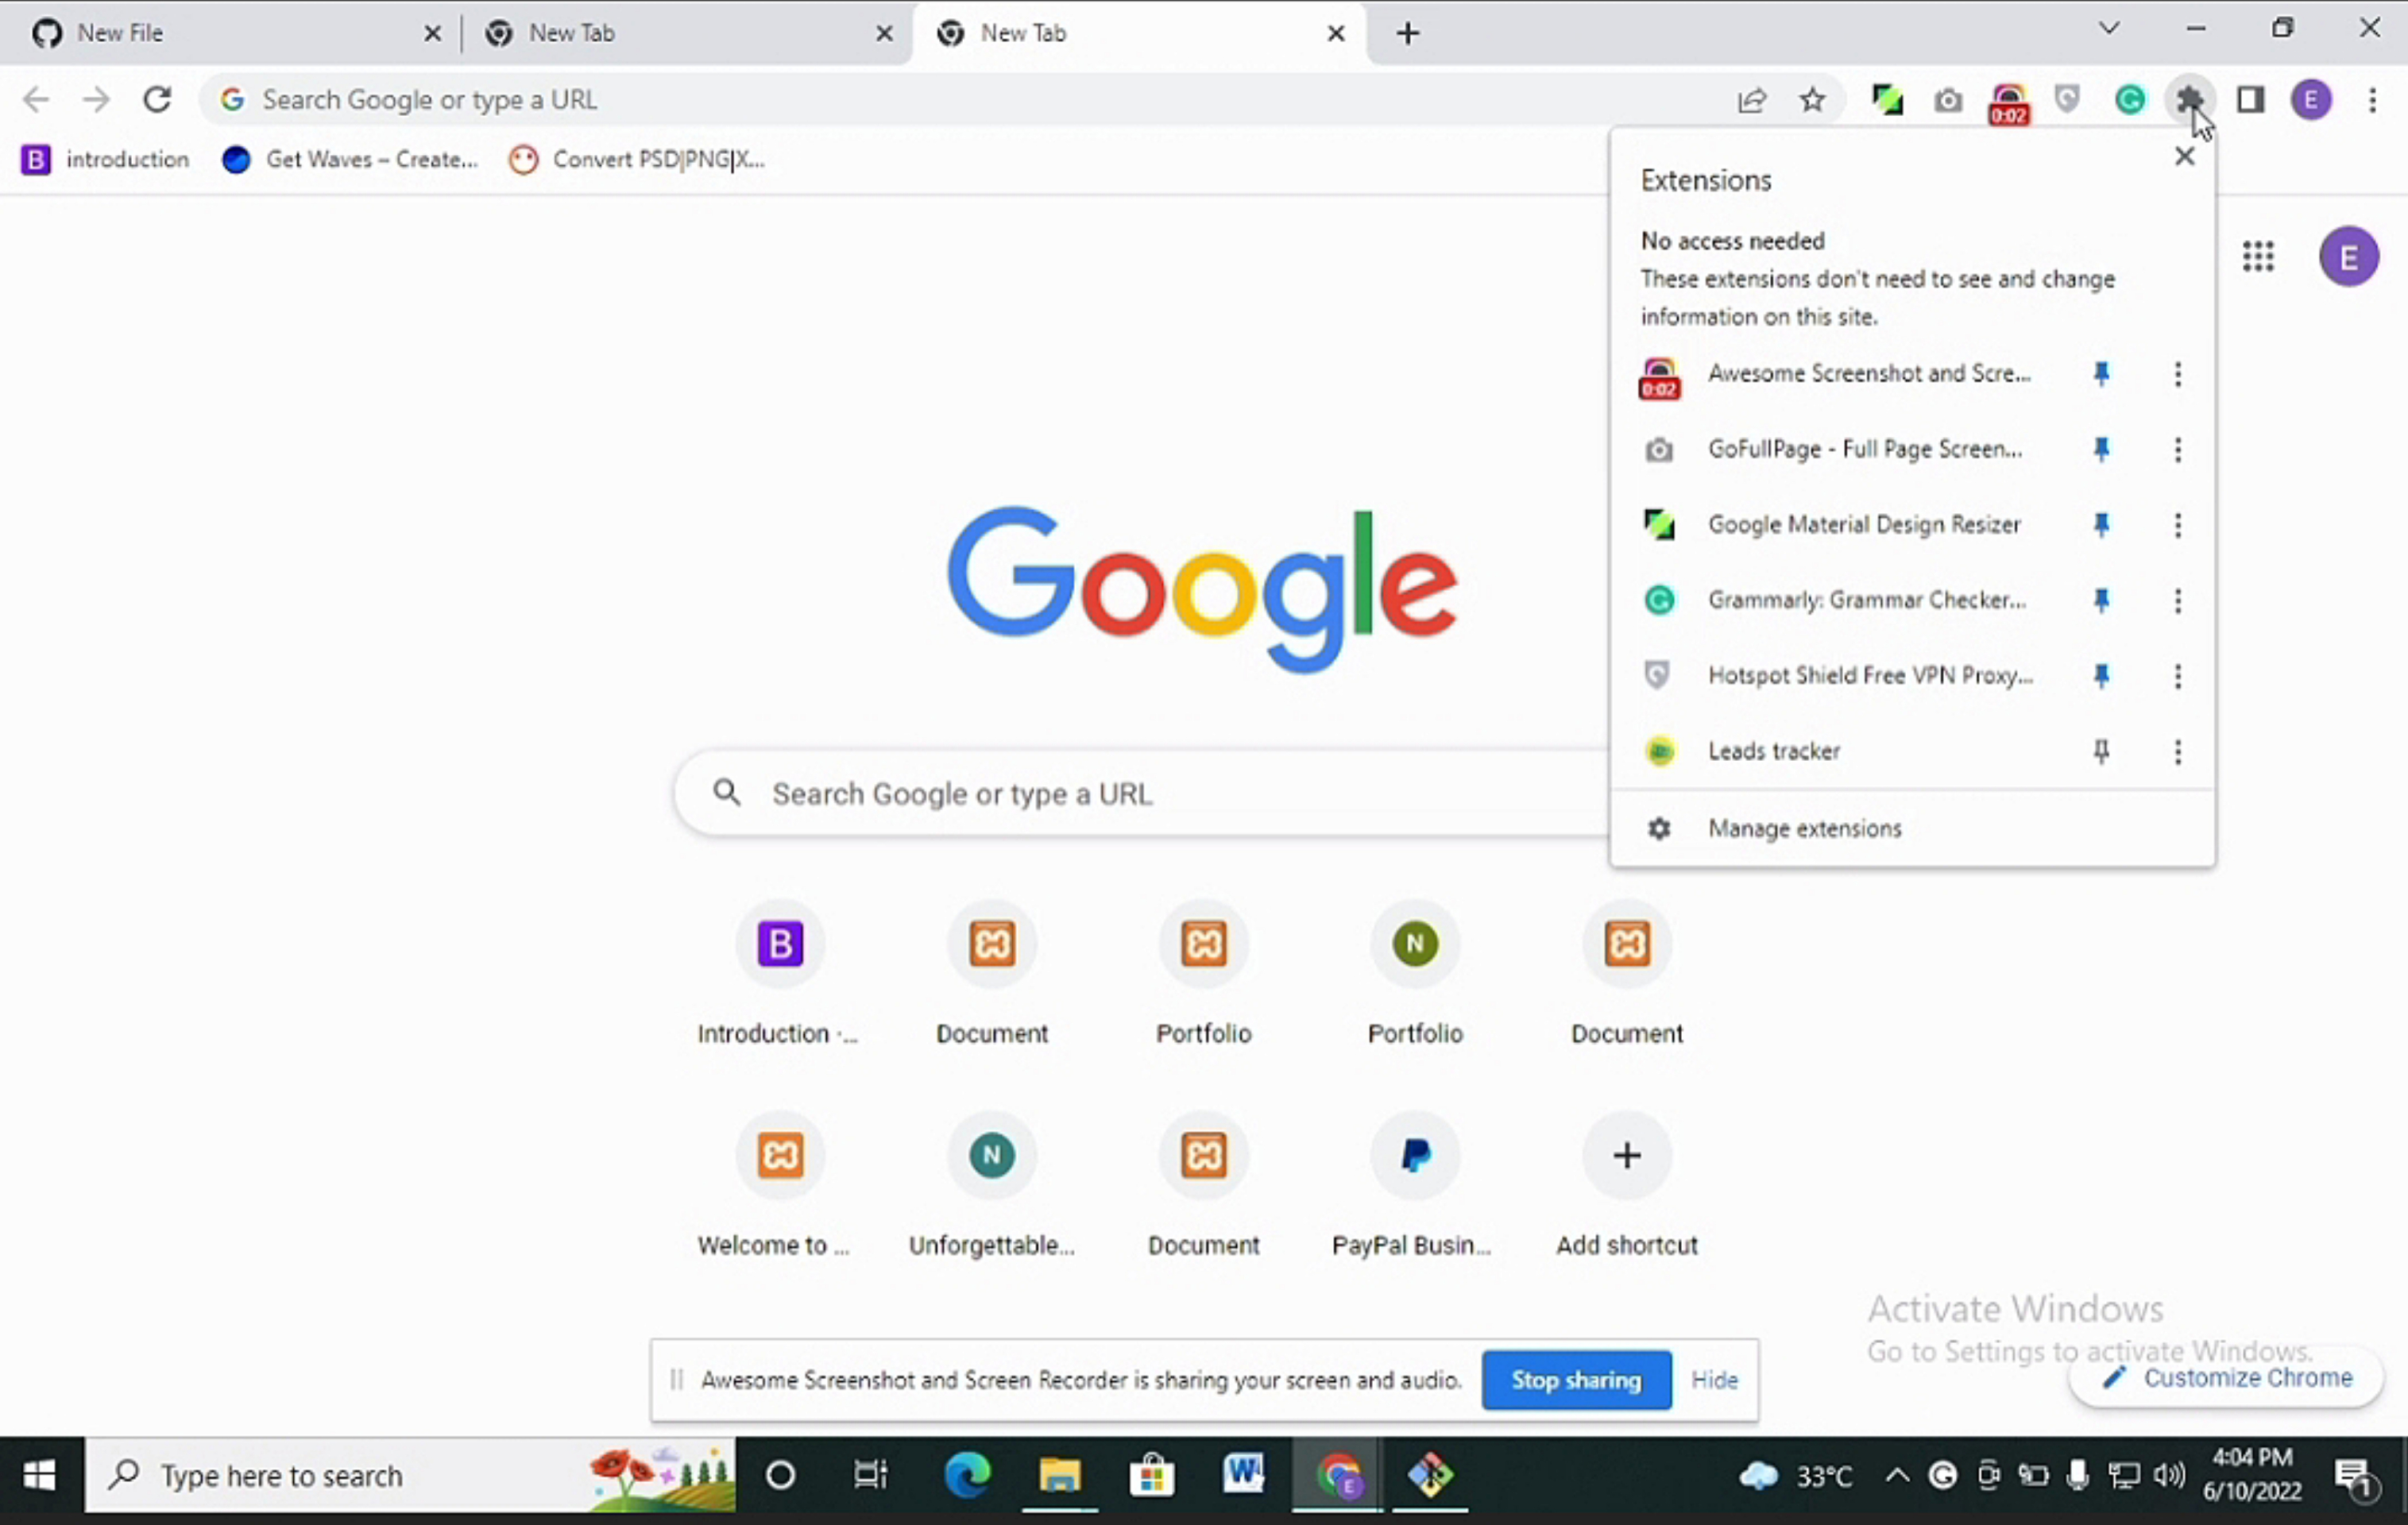Open Microsoft Edge from the taskbar

[x=967, y=1475]
